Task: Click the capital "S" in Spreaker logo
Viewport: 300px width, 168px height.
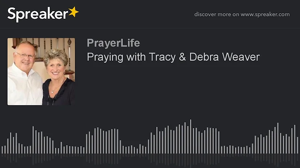Action: pyautogui.click(x=11, y=13)
